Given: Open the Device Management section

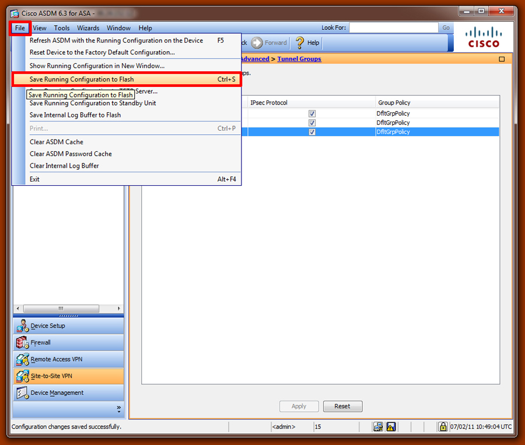Looking at the screenshot, I should click(x=69, y=392).
